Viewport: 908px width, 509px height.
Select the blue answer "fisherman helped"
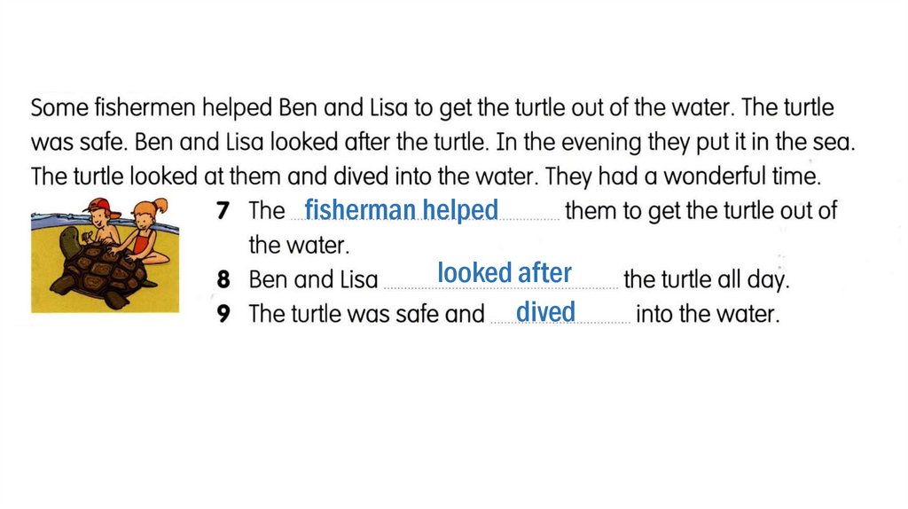(401, 210)
